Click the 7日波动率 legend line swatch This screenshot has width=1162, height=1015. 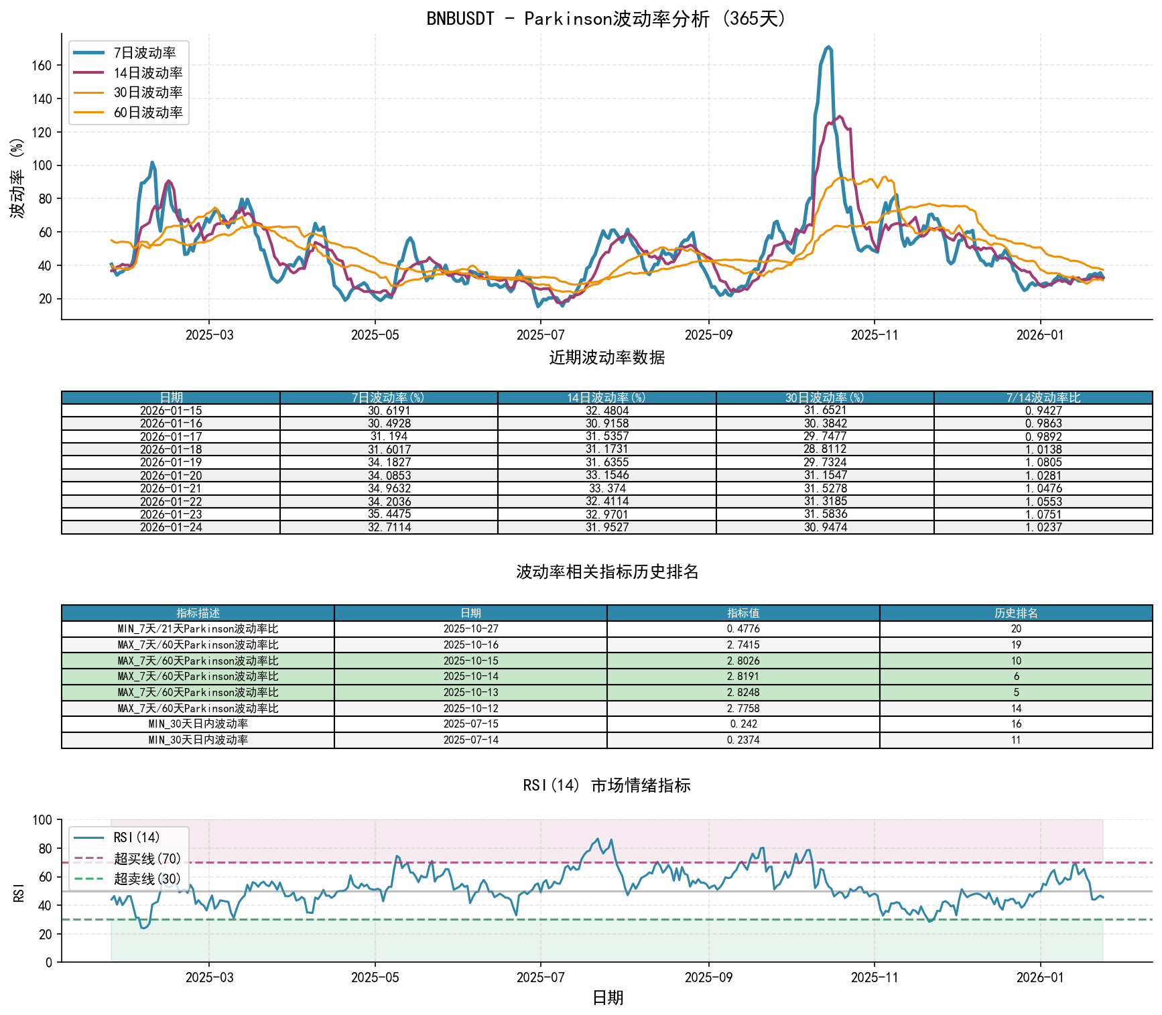point(88,53)
